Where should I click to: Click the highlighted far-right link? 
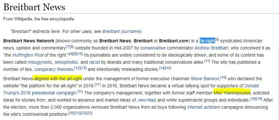207,41
